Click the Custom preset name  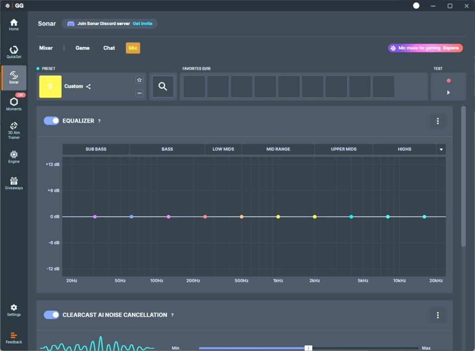74,86
